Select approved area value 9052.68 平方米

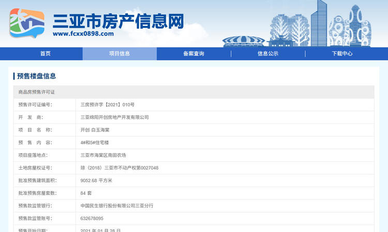[96, 180]
